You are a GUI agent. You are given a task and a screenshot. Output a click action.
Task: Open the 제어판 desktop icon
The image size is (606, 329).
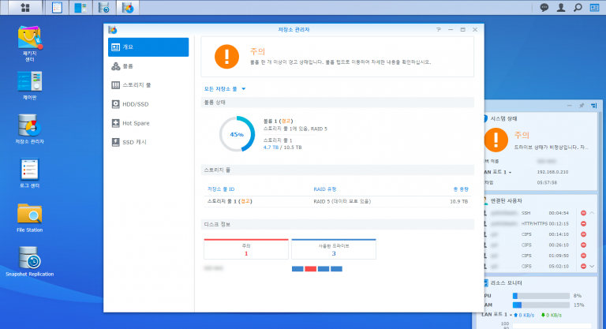(30, 86)
